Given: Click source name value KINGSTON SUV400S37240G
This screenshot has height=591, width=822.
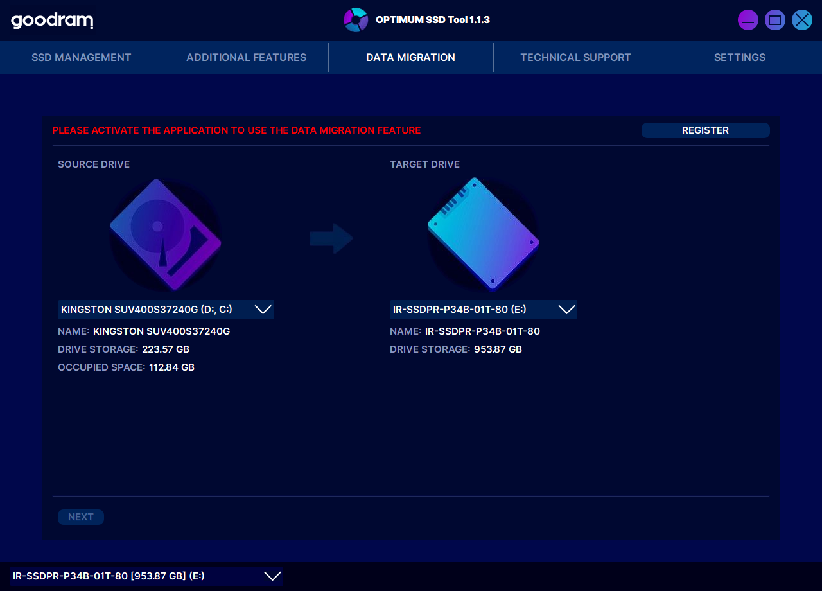Looking at the screenshot, I should pyautogui.click(x=161, y=331).
